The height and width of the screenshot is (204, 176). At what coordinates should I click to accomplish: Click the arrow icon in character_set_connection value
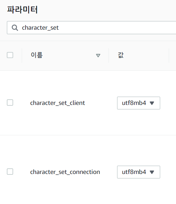[x=152, y=172]
